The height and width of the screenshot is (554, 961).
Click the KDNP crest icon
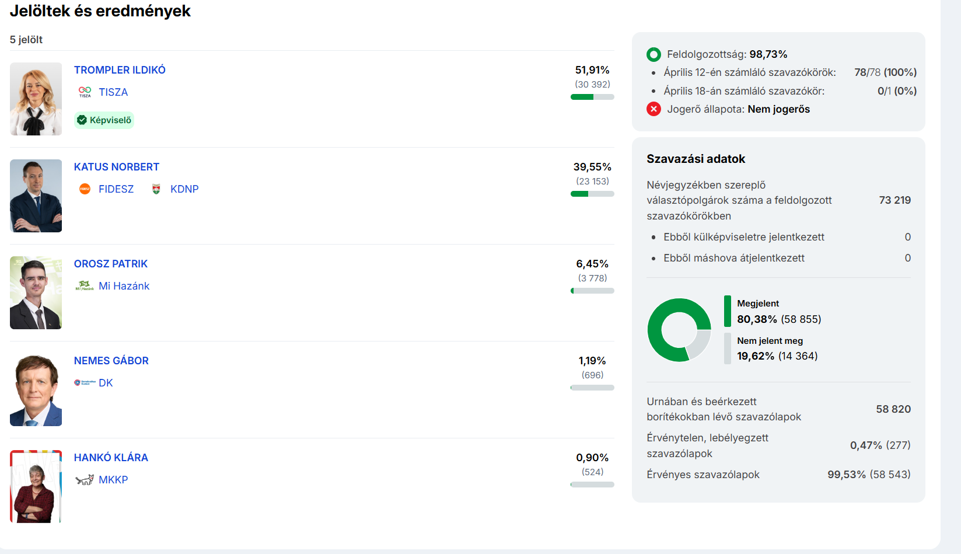point(156,189)
